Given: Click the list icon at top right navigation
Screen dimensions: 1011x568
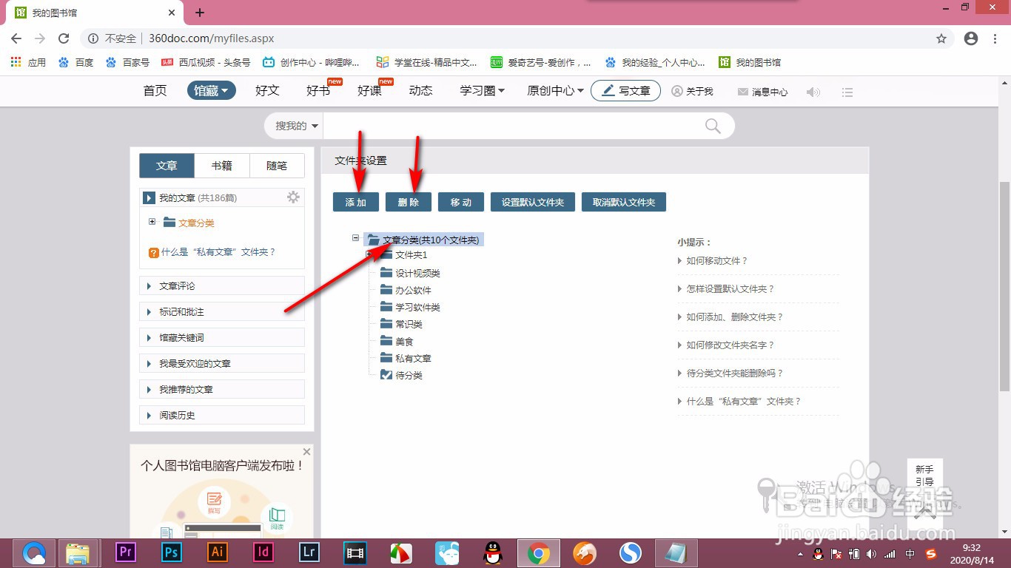Looking at the screenshot, I should (x=847, y=92).
